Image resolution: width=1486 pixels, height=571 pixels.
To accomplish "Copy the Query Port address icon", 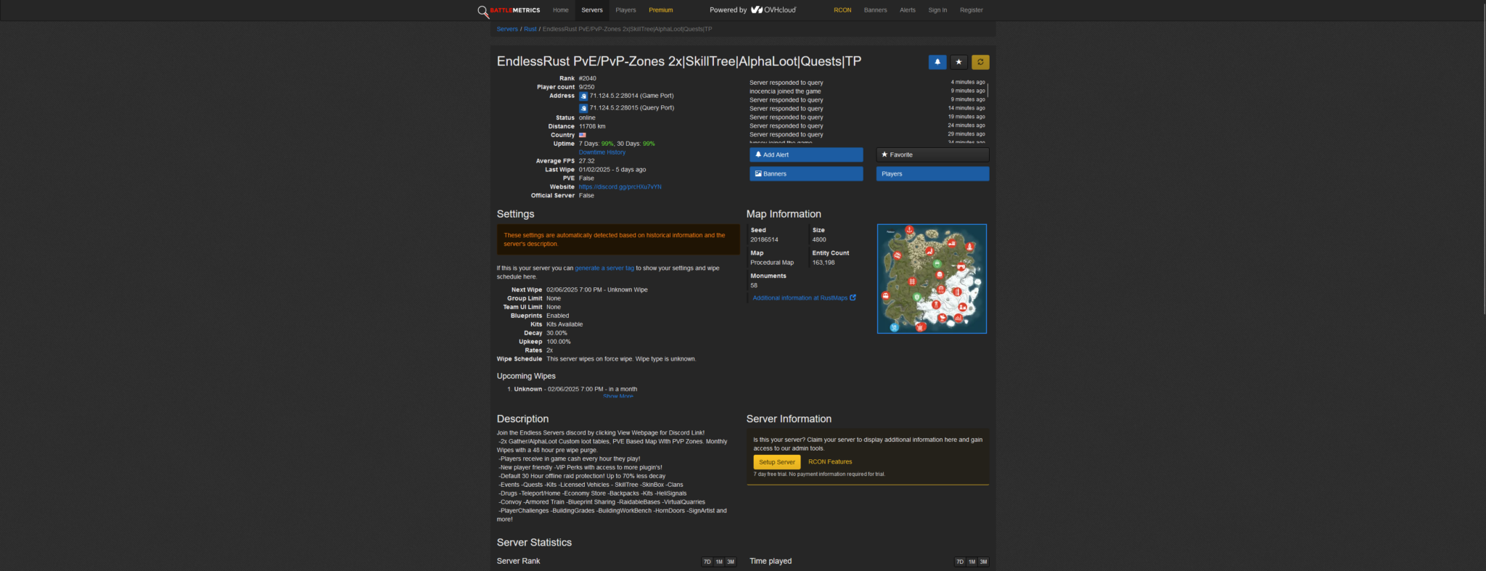I will coord(583,108).
